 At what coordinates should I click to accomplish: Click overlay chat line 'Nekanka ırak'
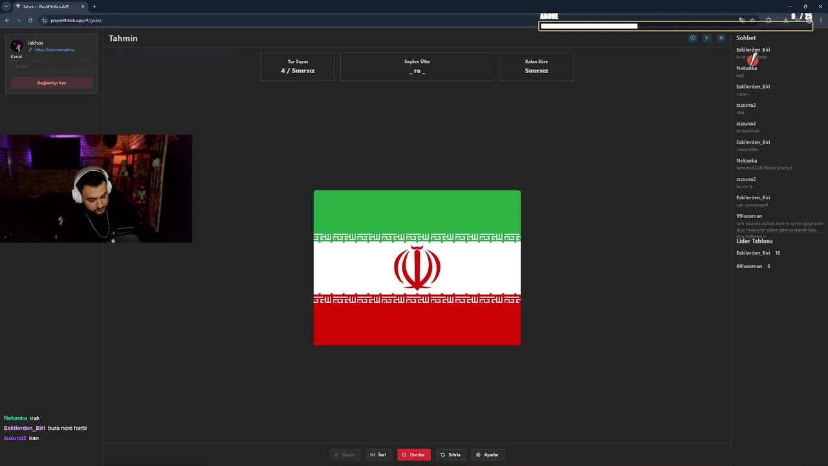(x=21, y=418)
